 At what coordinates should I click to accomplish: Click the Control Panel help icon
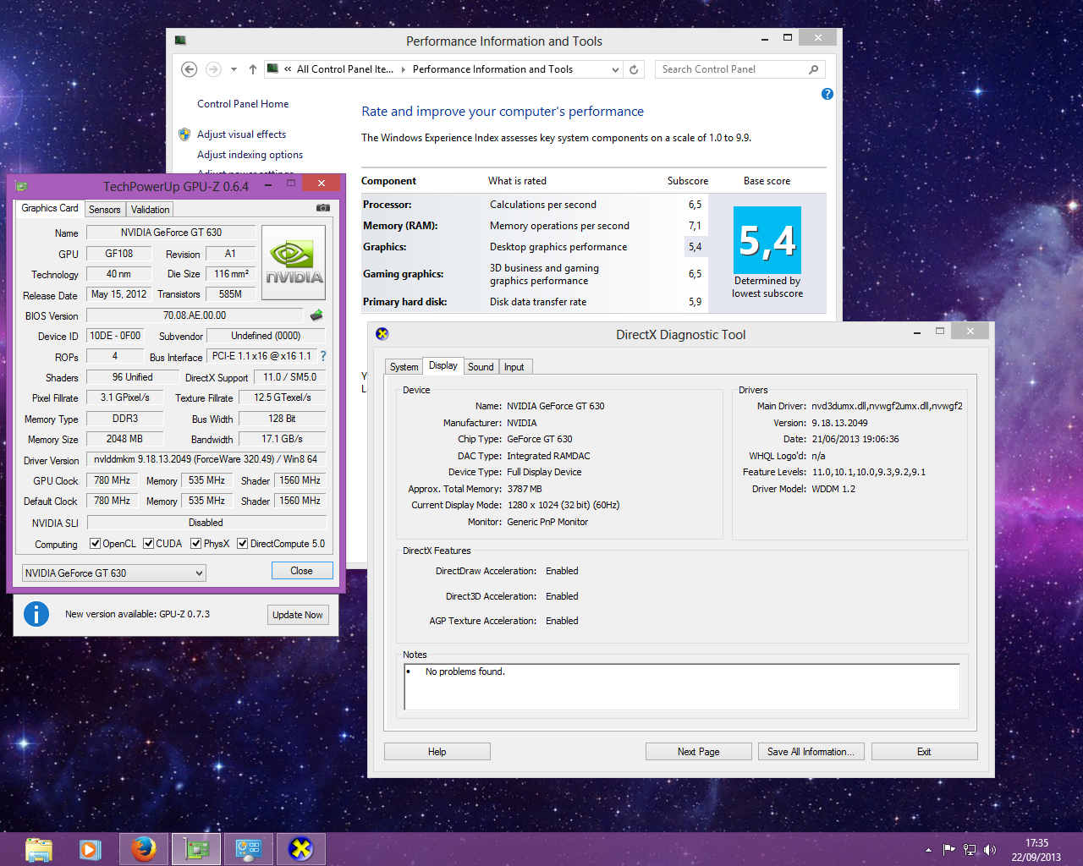pos(827,94)
